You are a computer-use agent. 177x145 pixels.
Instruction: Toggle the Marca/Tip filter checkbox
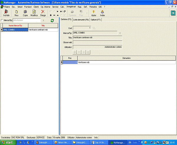pos(2,20)
